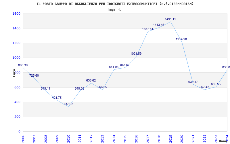This screenshot has width=230, height=144.
Task: Click the 1357.51 data label
Action: click(147, 29)
